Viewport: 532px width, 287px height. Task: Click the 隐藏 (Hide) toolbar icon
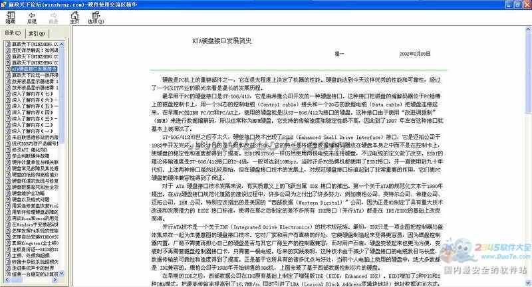point(11,18)
